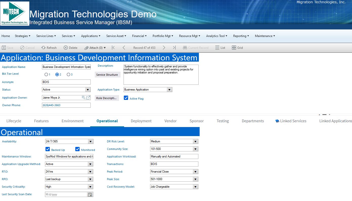Uncheck the Backed Up checkbox

pos(48,149)
